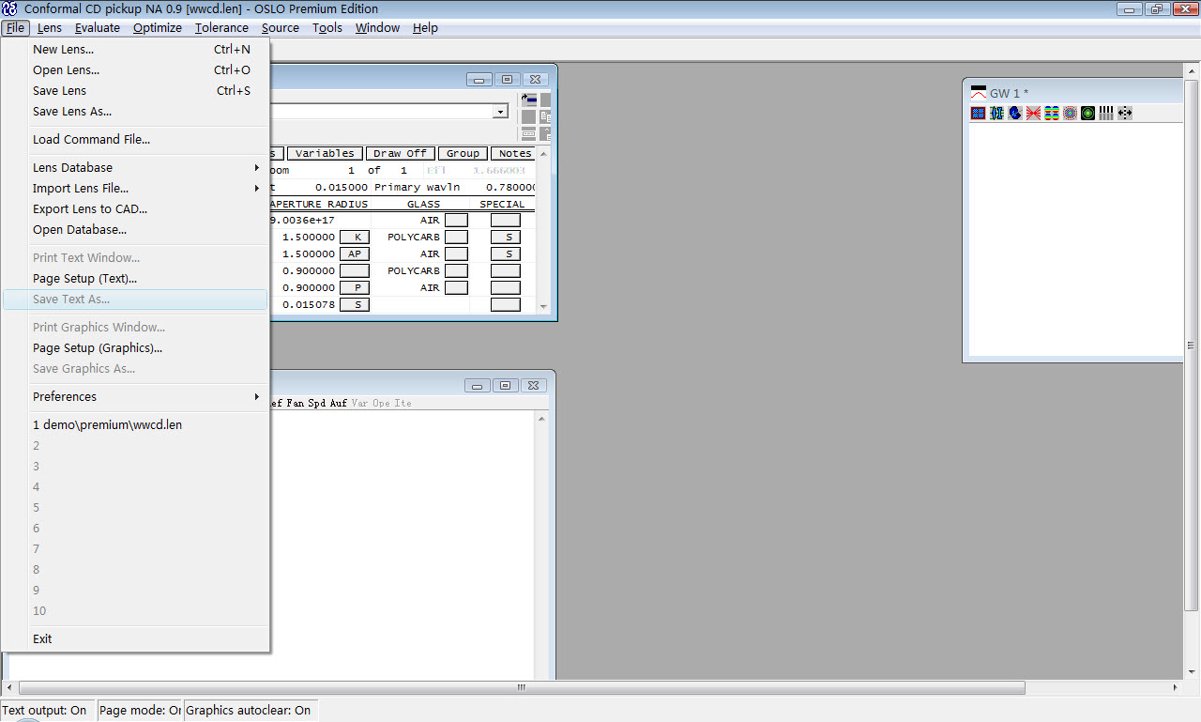Open the spreadsheet command line dropdown arrow
The height and width of the screenshot is (722, 1201).
click(501, 112)
